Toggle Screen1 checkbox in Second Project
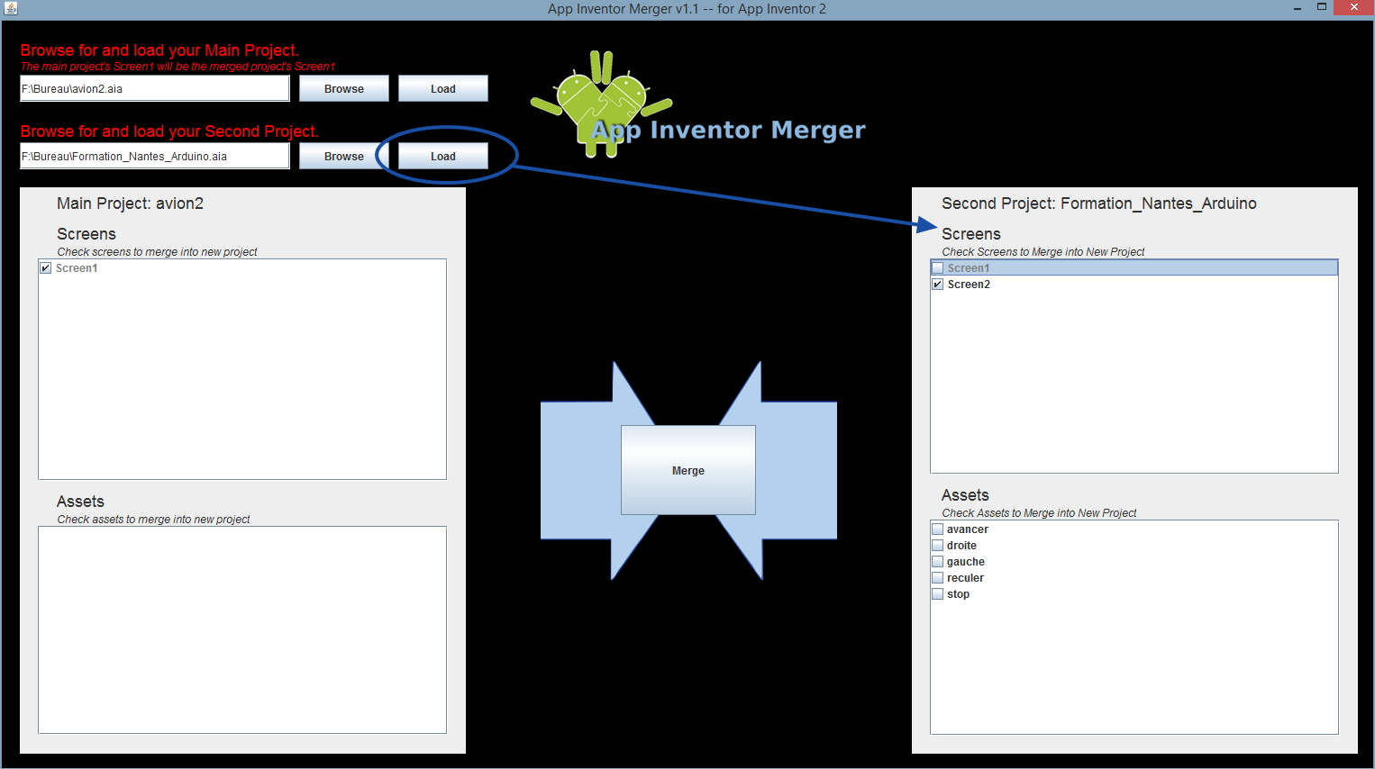The image size is (1375, 769). 938,268
